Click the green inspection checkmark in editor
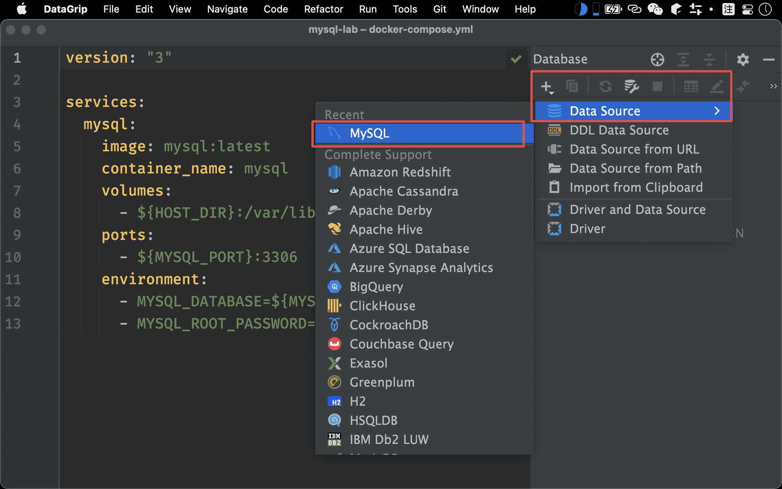 [516, 59]
